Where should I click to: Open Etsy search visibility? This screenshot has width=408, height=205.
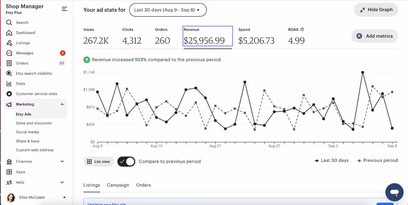pyautogui.click(x=34, y=73)
